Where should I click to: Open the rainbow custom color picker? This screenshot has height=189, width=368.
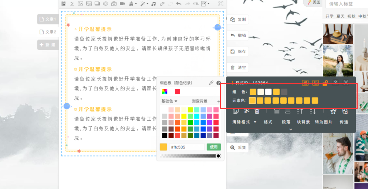[165, 92]
